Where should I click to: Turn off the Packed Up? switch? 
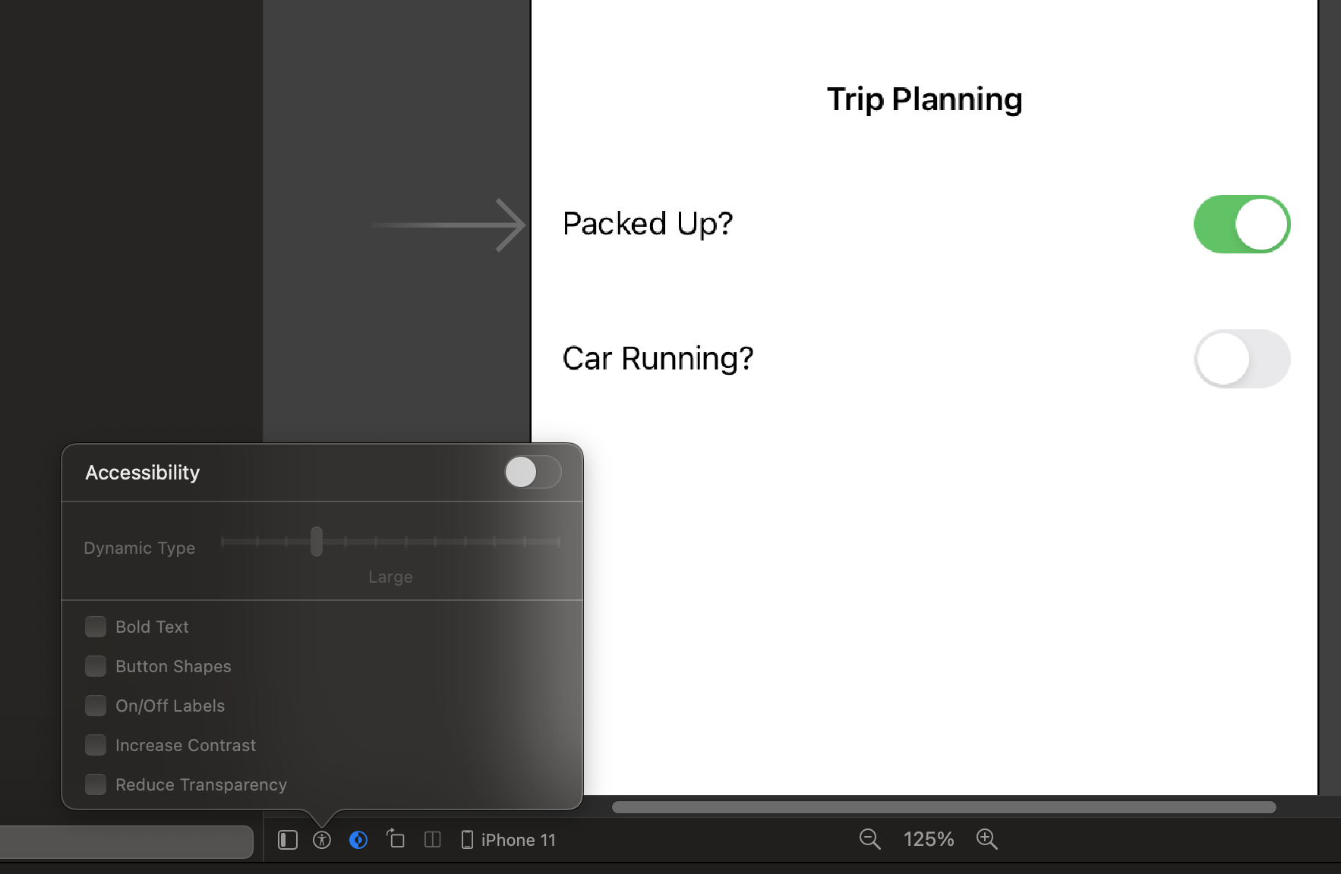(1242, 225)
